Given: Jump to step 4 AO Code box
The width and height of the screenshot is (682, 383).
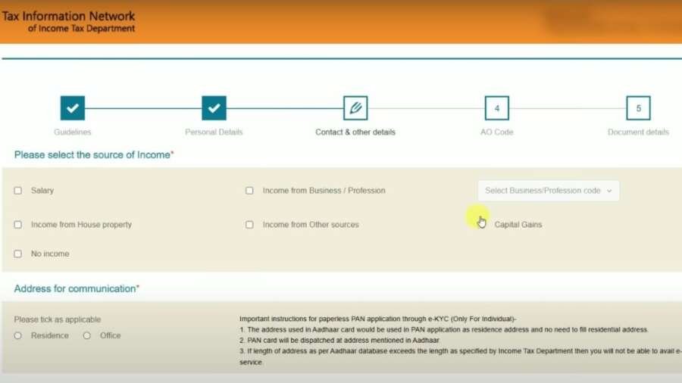Looking at the screenshot, I should 496,108.
